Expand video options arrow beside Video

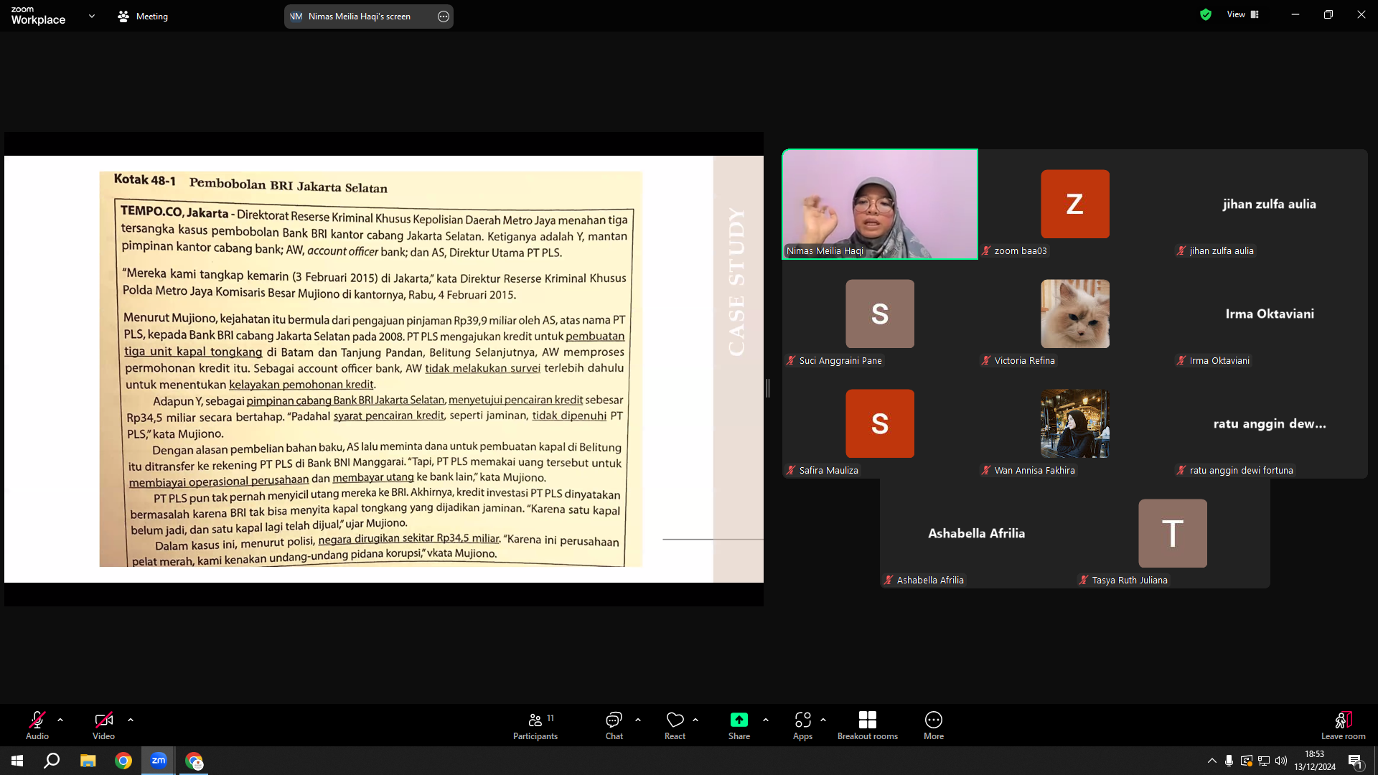[131, 720]
